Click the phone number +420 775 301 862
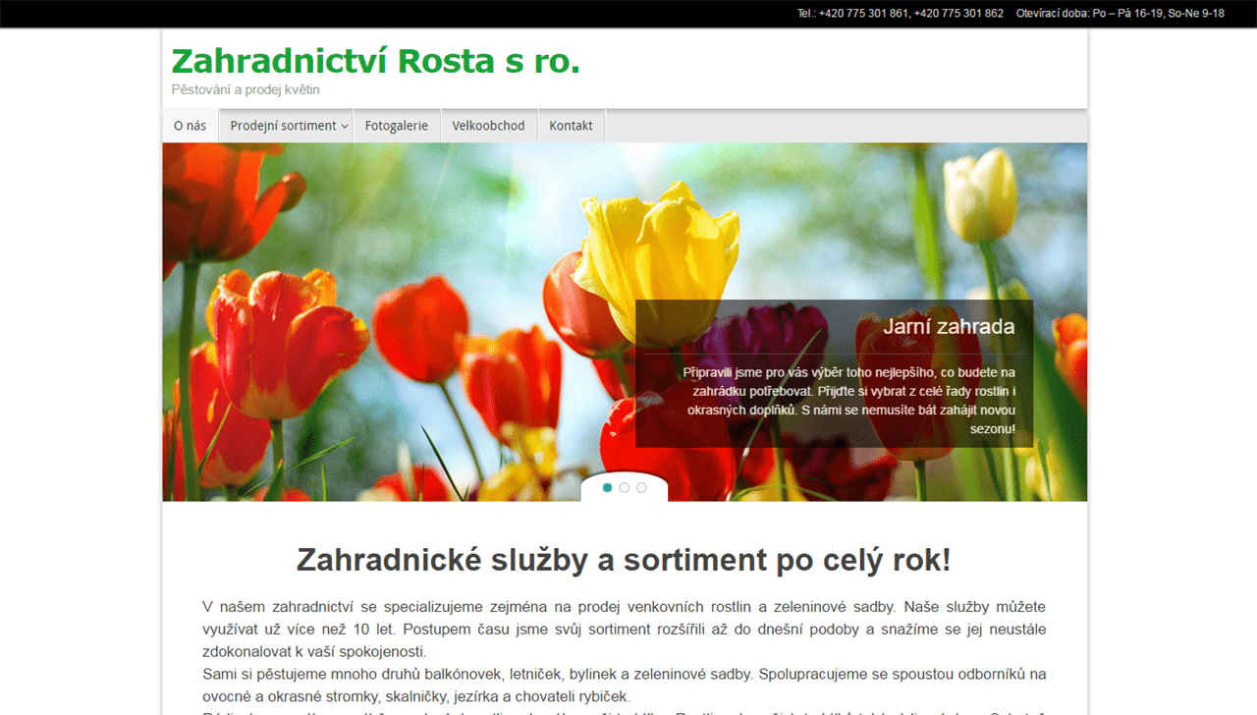Viewport: 1257px width, 715px height. tap(957, 14)
